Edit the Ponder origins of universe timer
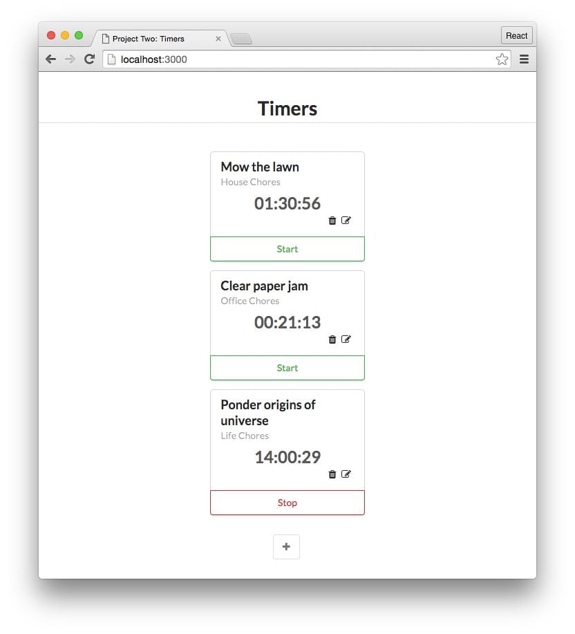575x634 pixels. tap(346, 474)
